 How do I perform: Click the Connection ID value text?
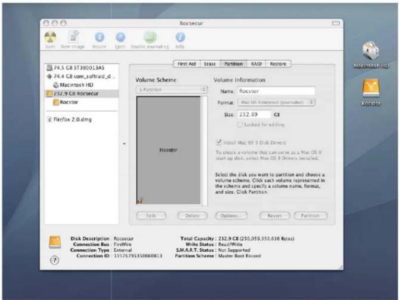coord(138,256)
